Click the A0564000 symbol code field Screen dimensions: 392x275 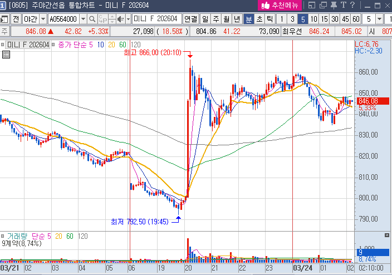click(63, 19)
